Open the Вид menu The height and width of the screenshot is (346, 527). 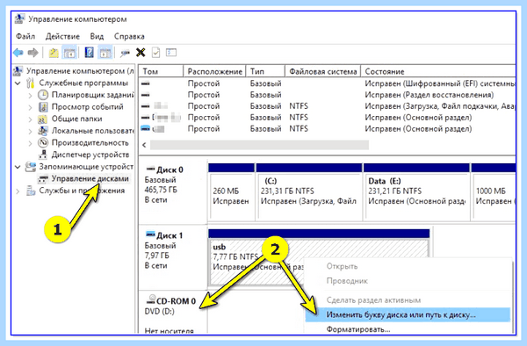pyautogui.click(x=97, y=36)
